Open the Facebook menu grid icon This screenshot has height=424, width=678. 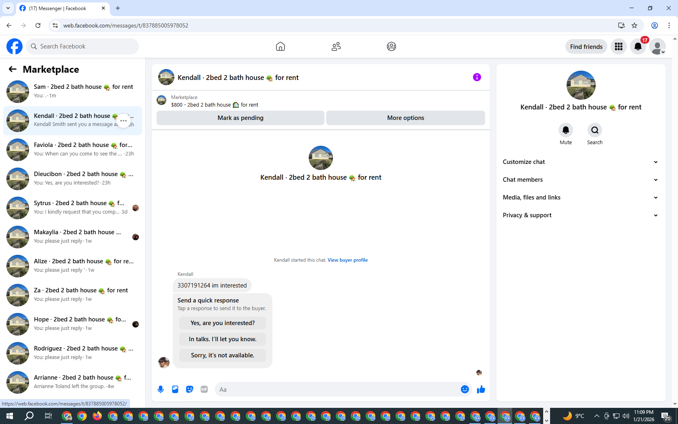(619, 46)
